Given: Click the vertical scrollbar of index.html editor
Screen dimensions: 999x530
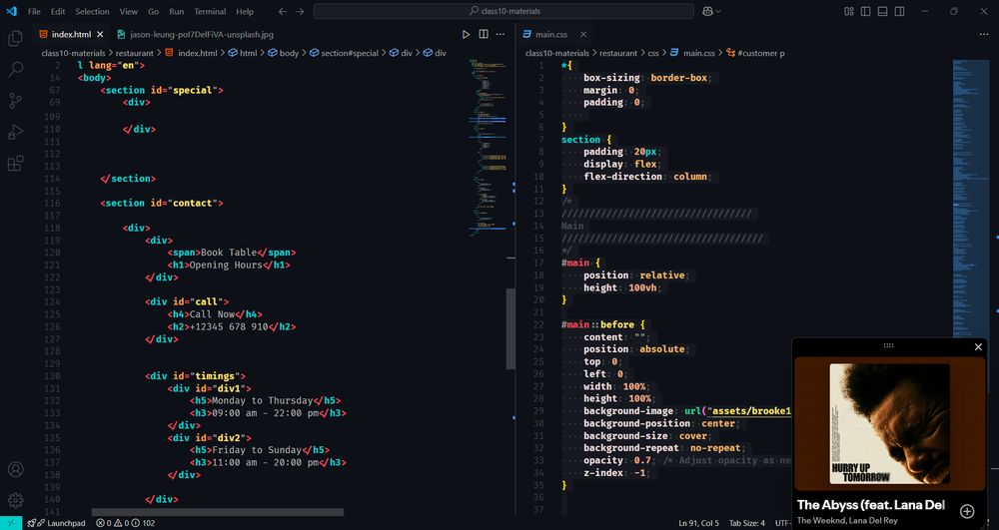Looking at the screenshot, I should 510,329.
